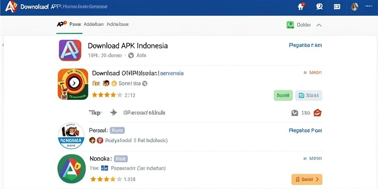Screen dimensions: 378x189
Task: Click the red-and-white A logo in header
Action: coord(11,7)
